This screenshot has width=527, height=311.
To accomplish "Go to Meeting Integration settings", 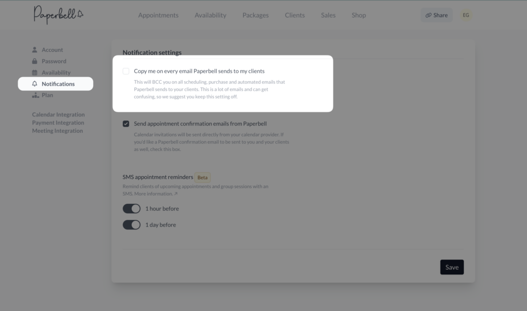I will [57, 131].
